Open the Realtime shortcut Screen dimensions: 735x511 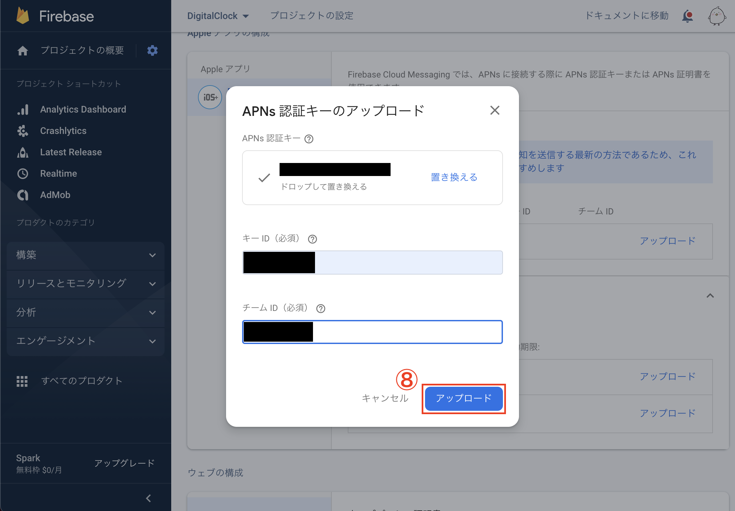pos(58,173)
